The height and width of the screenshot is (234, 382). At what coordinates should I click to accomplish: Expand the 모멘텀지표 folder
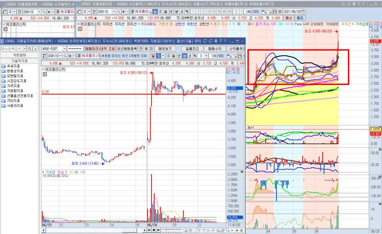12,76
